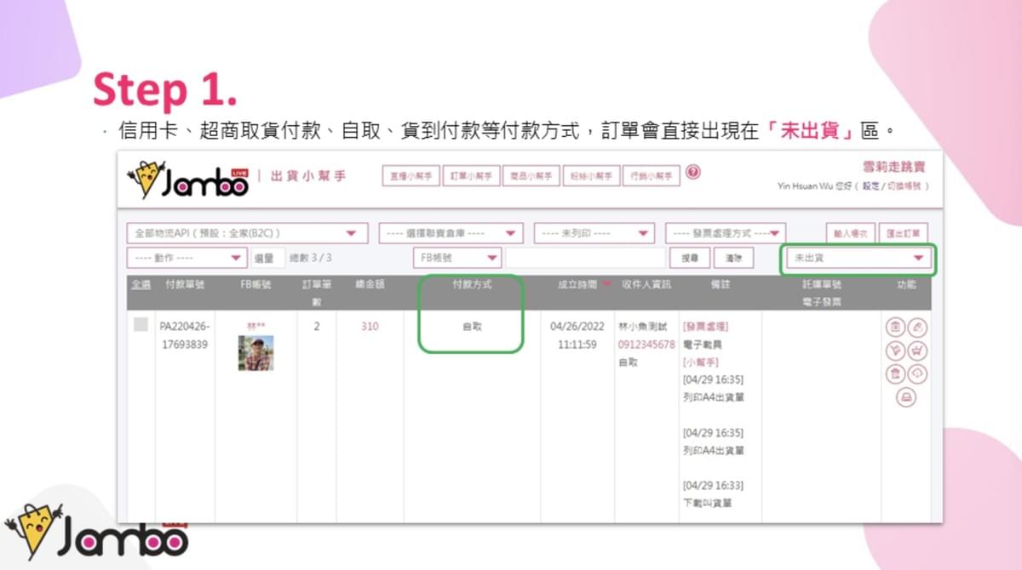
Task: Click the trash delete icon in 功能 column
Action: point(895,373)
